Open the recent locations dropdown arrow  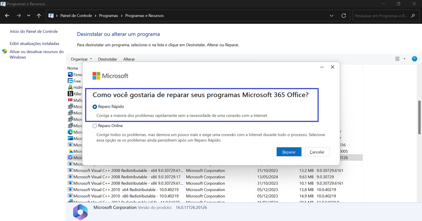click(28, 16)
